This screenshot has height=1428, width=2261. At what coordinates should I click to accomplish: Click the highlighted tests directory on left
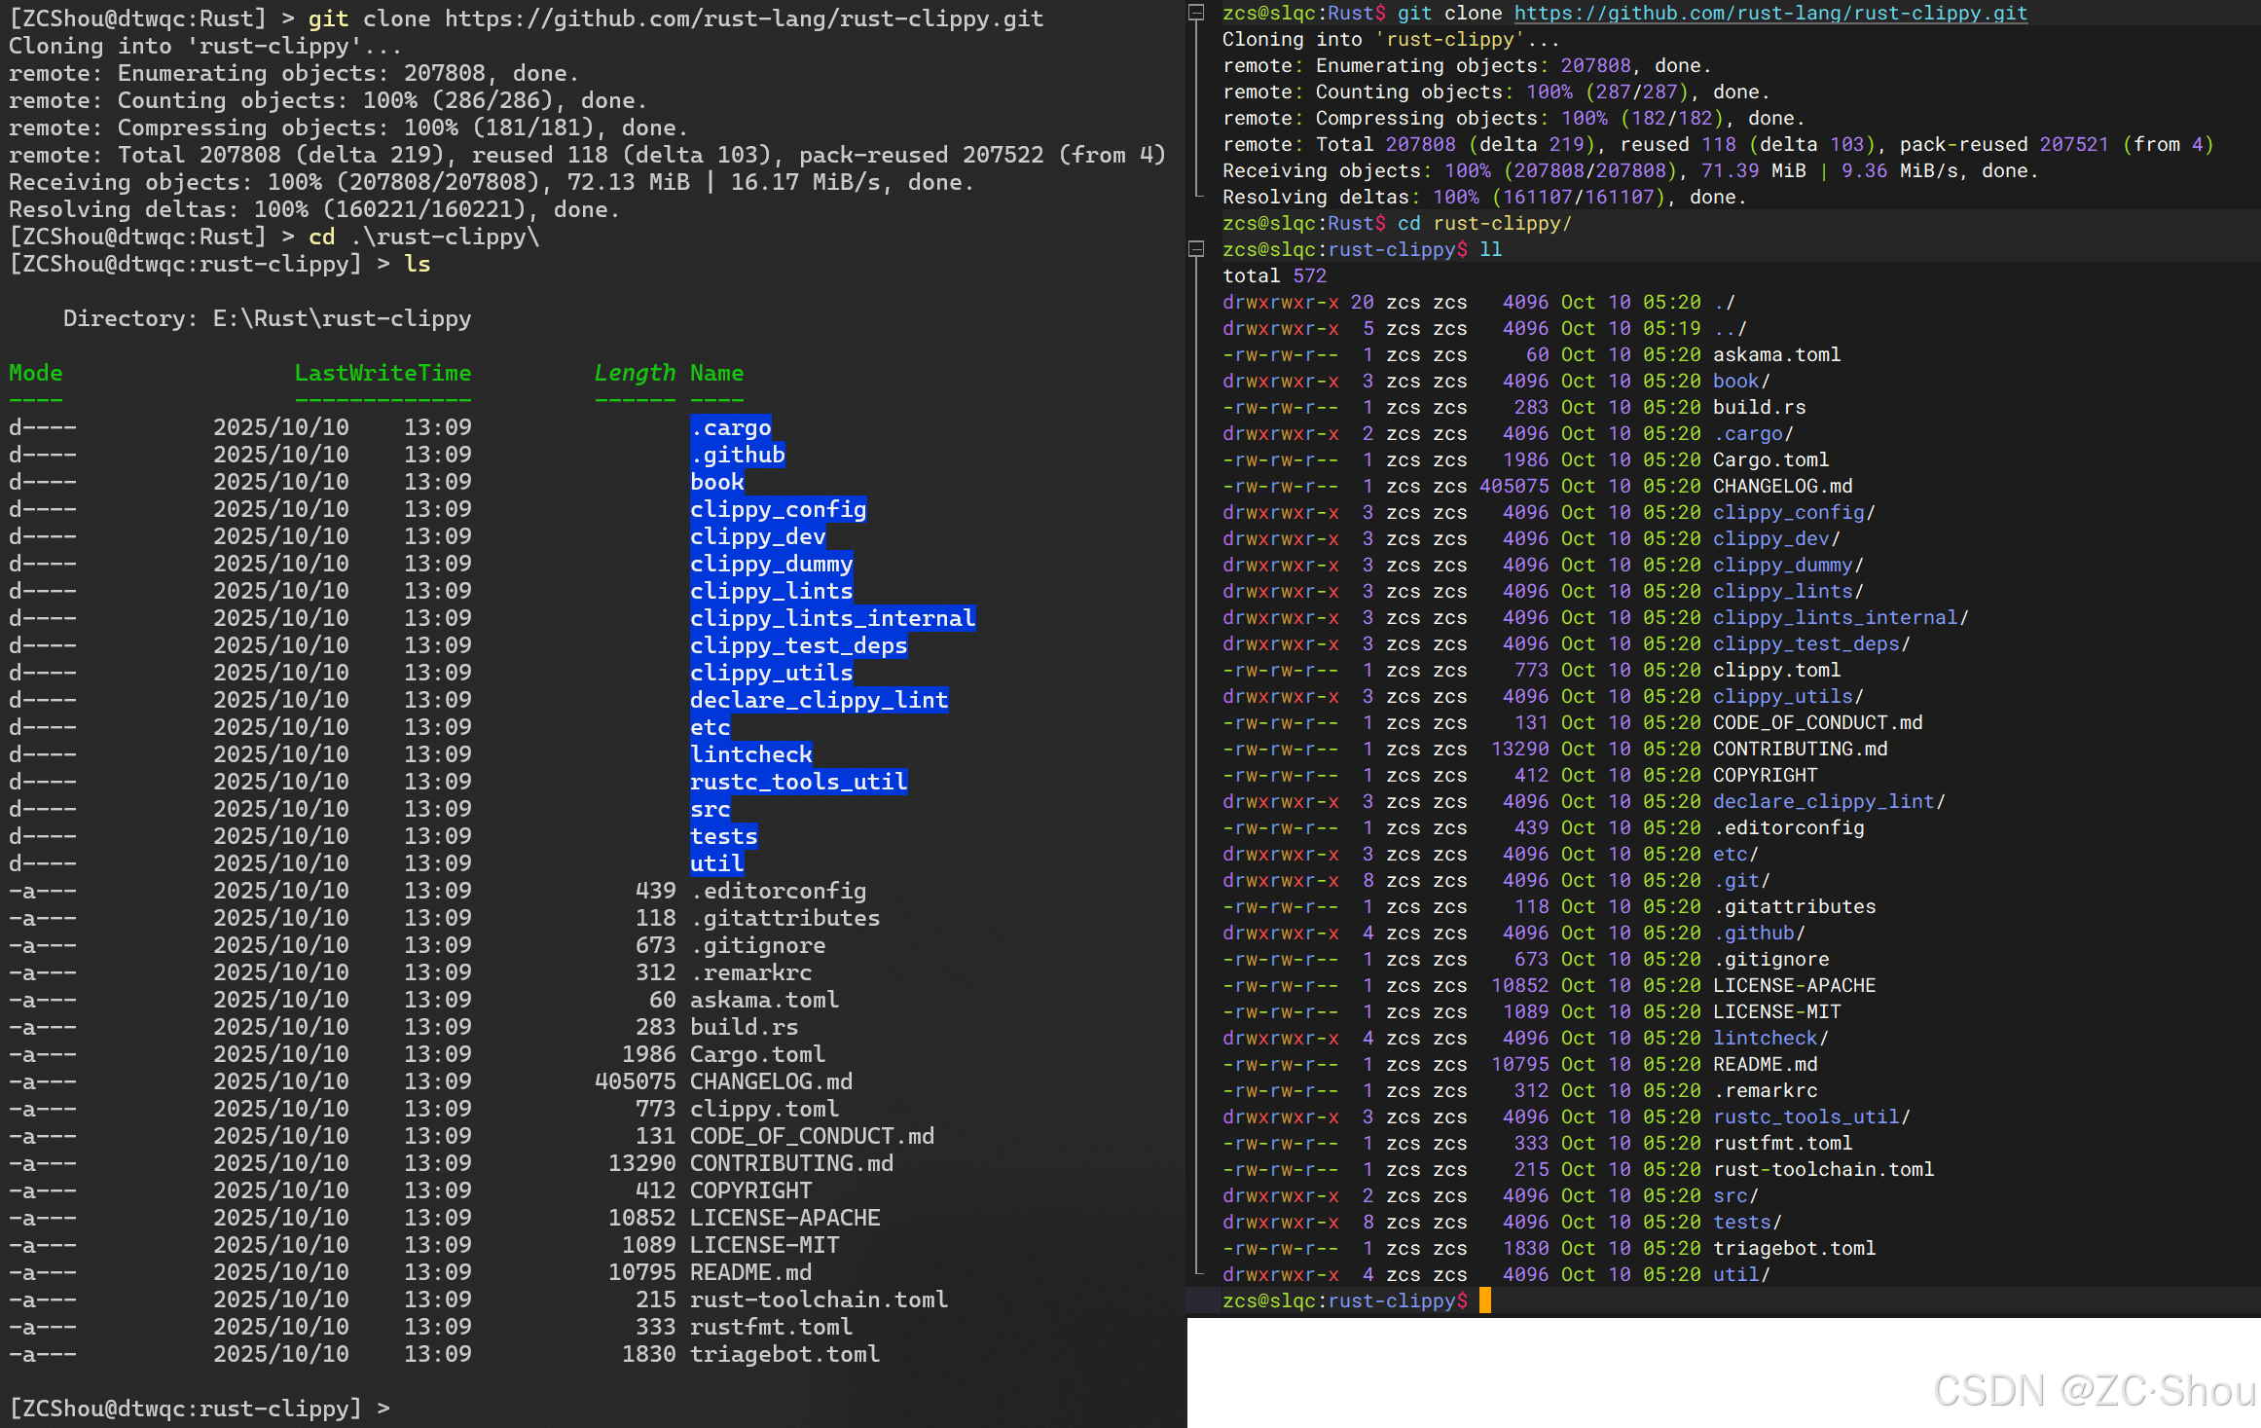click(x=723, y=836)
